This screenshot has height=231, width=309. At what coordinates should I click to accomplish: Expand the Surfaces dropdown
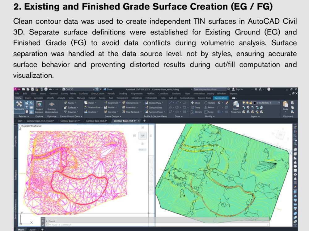(x=78, y=107)
